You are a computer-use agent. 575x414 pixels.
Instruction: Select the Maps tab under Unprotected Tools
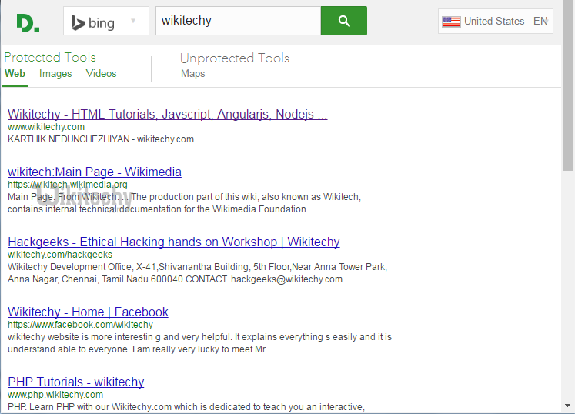[192, 74]
